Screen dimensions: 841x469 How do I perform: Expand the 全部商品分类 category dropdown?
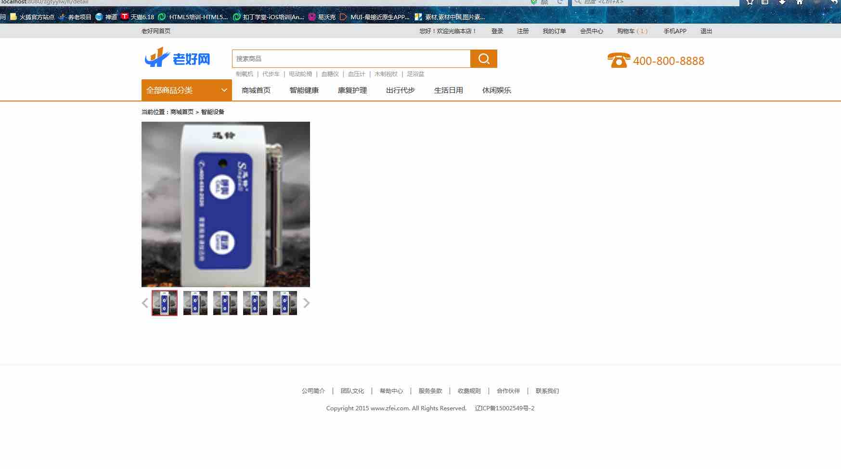[x=186, y=90]
